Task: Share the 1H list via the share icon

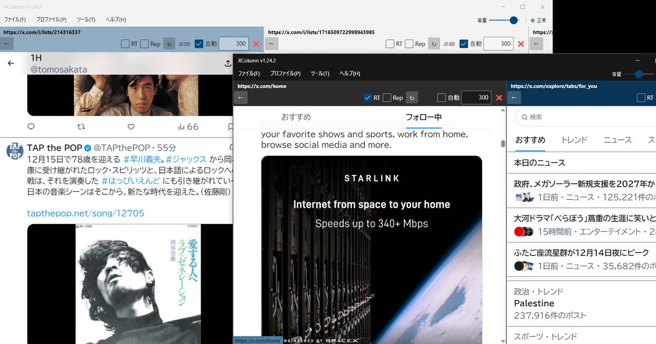Action: tap(228, 63)
